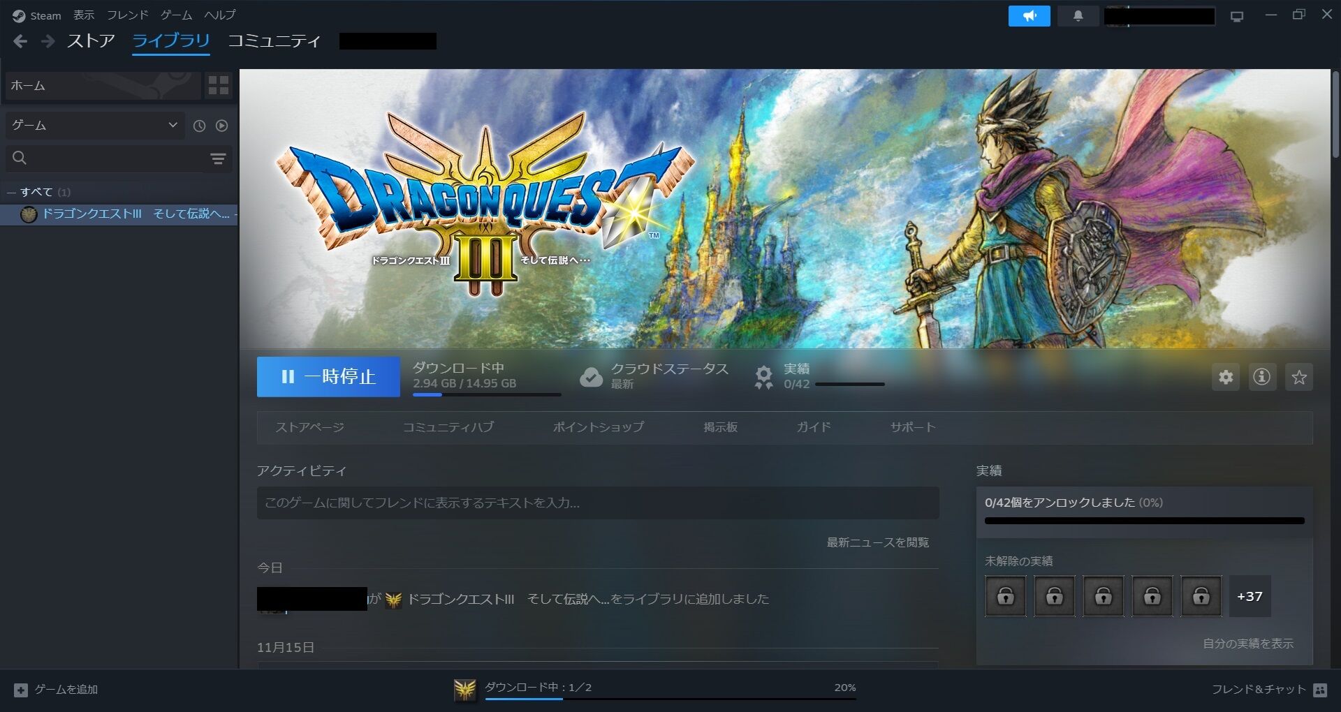Screen dimensions: 1341x712
Task: Click the 0/42 achievements progress bar in the 実績 panel
Action: (x=1145, y=521)
